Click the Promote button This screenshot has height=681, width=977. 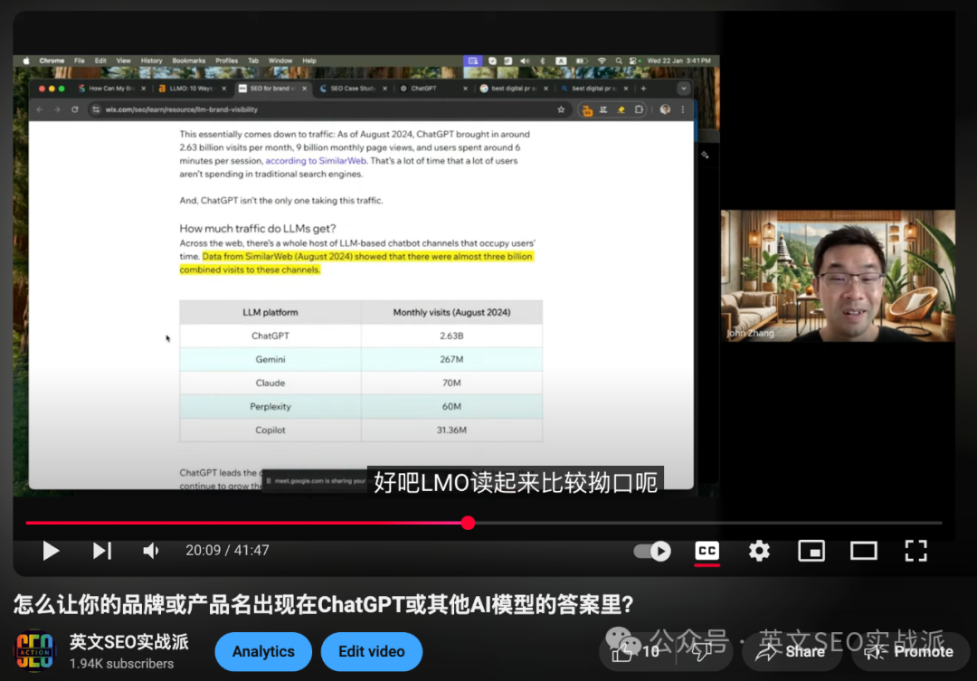(911, 652)
